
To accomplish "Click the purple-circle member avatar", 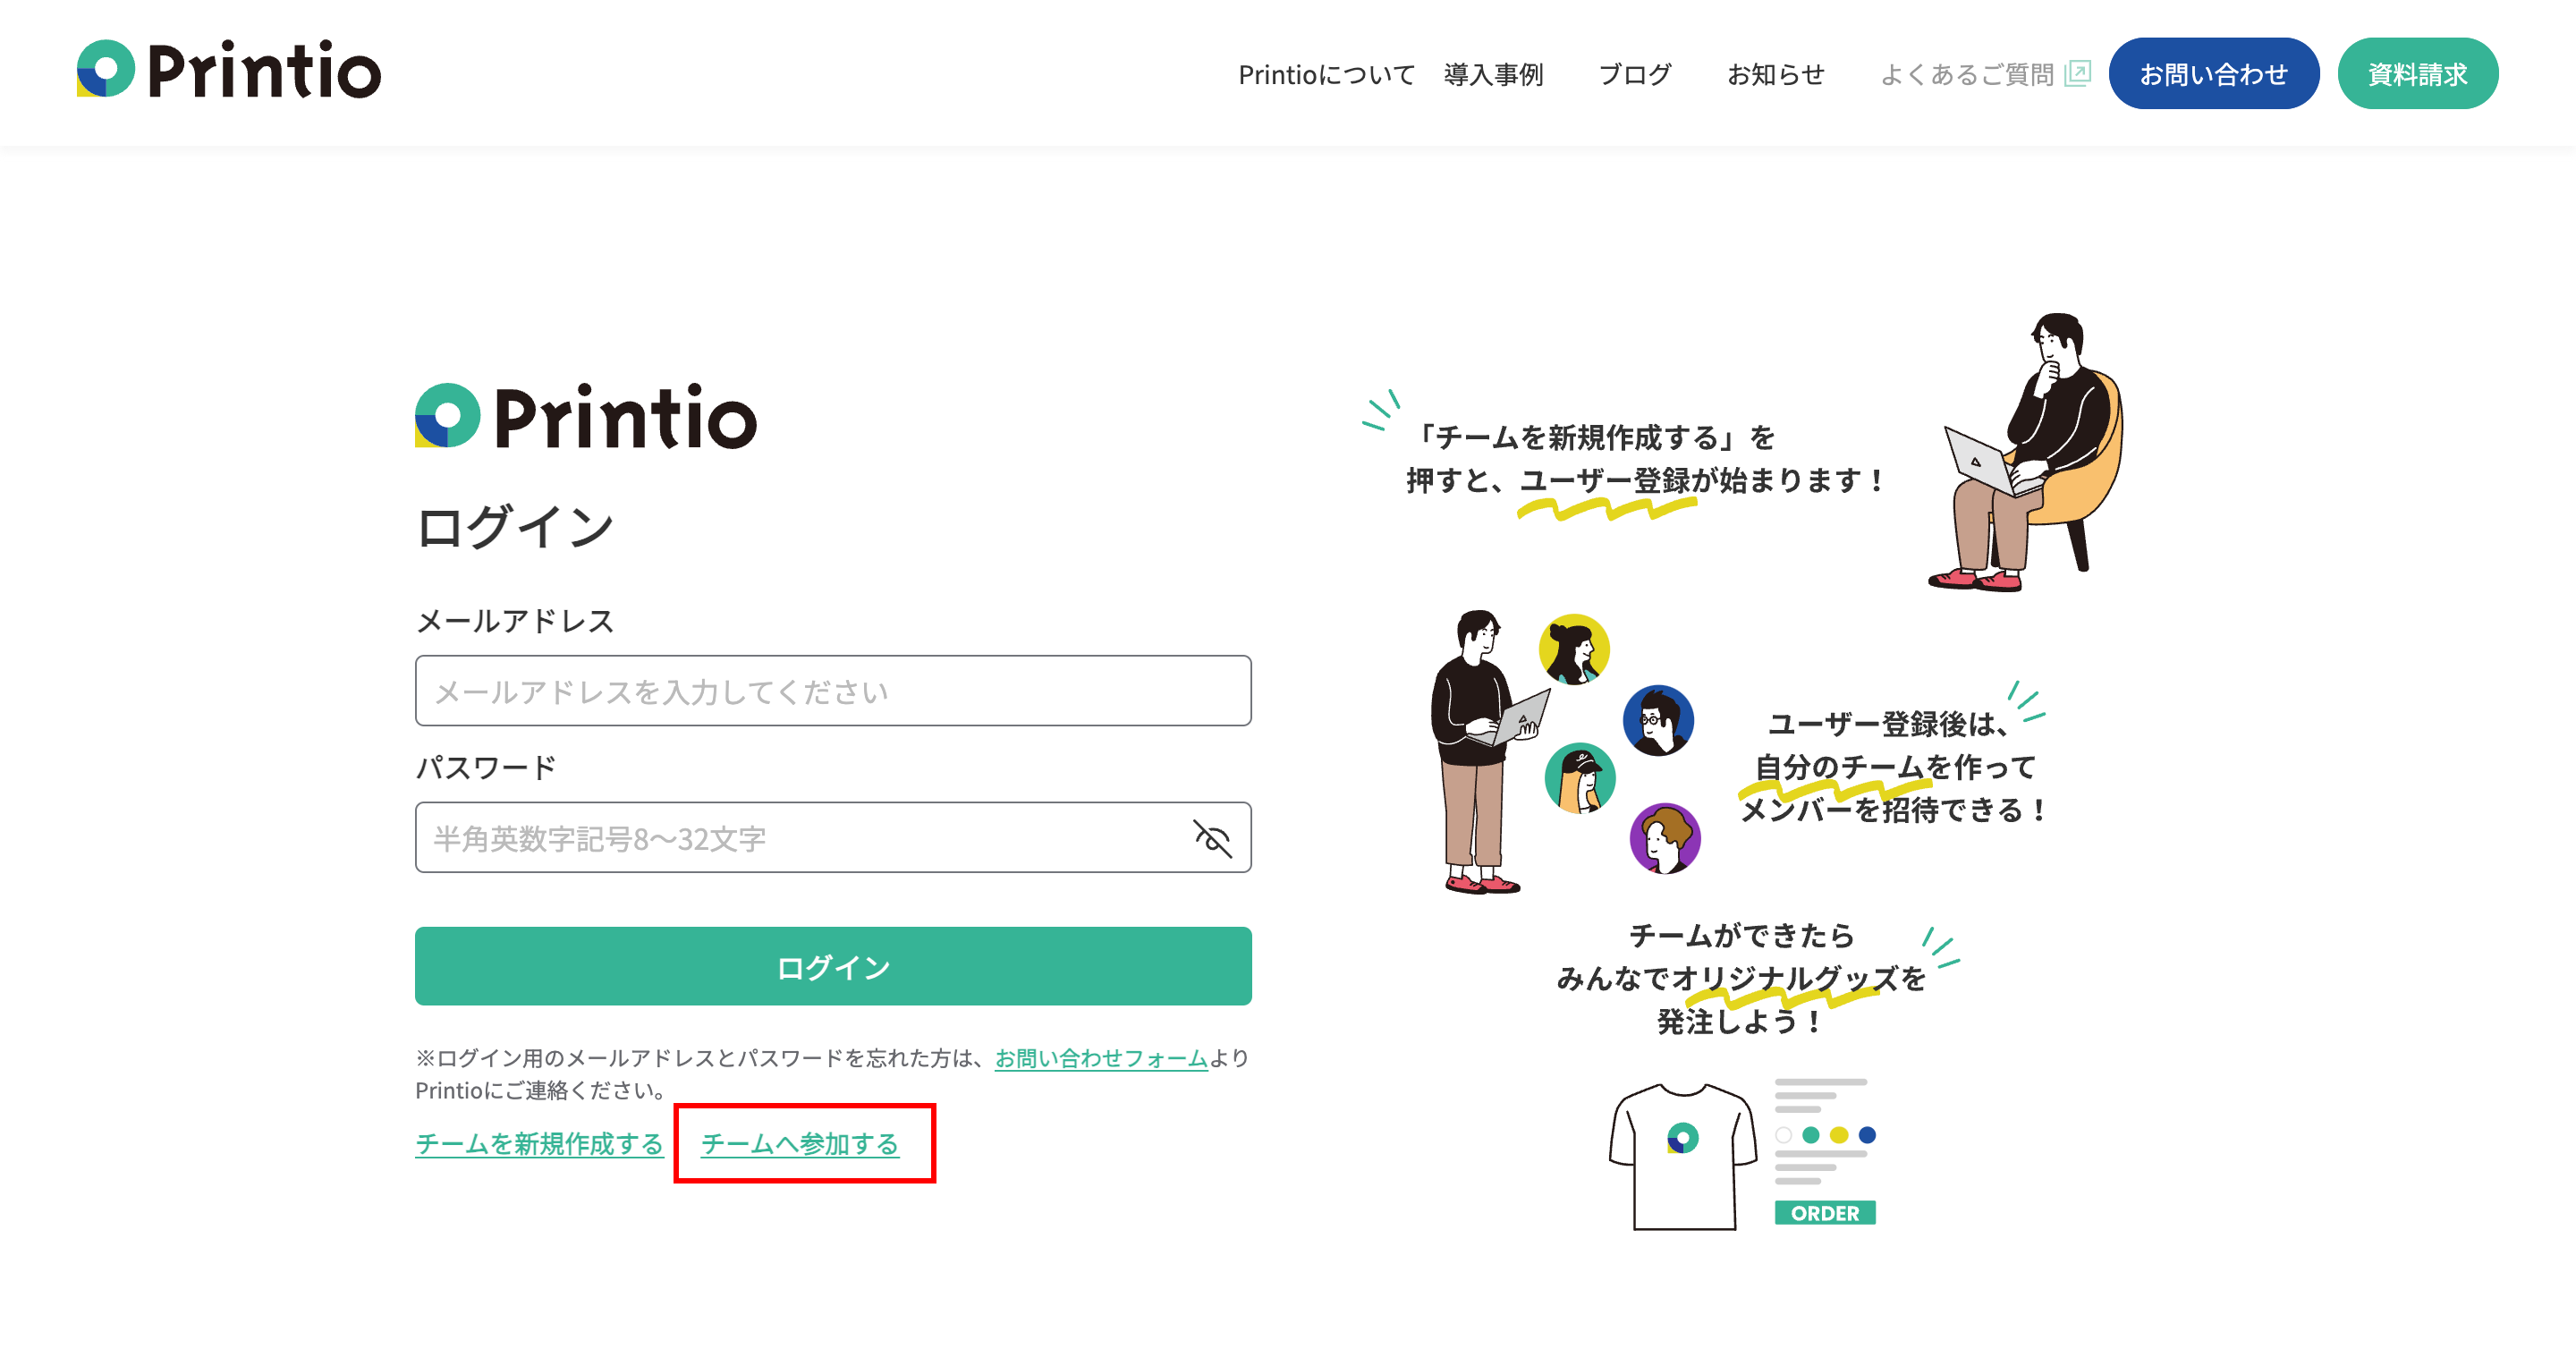I will coord(1665,838).
